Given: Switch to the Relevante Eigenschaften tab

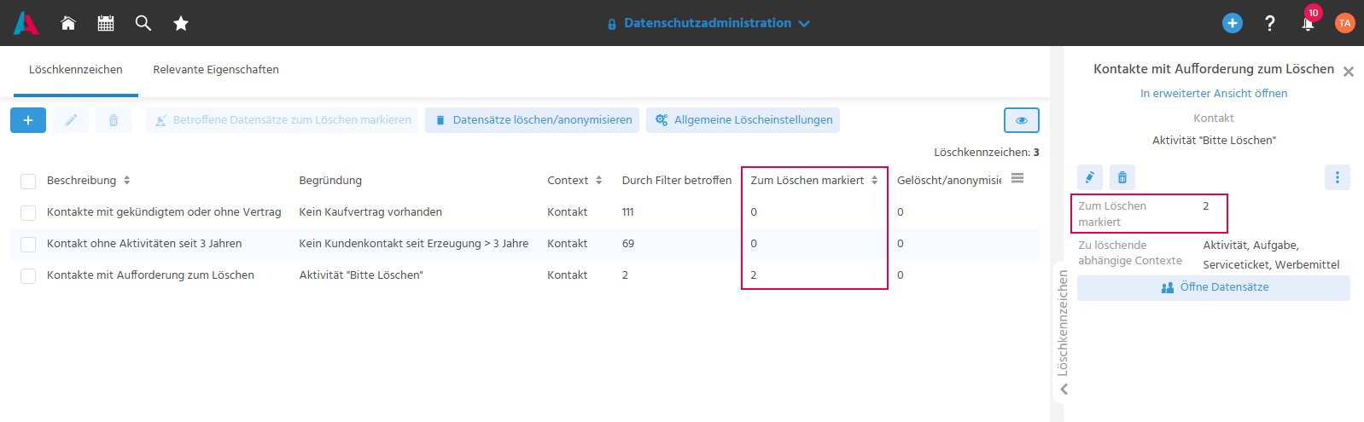Looking at the screenshot, I should 216,70.
